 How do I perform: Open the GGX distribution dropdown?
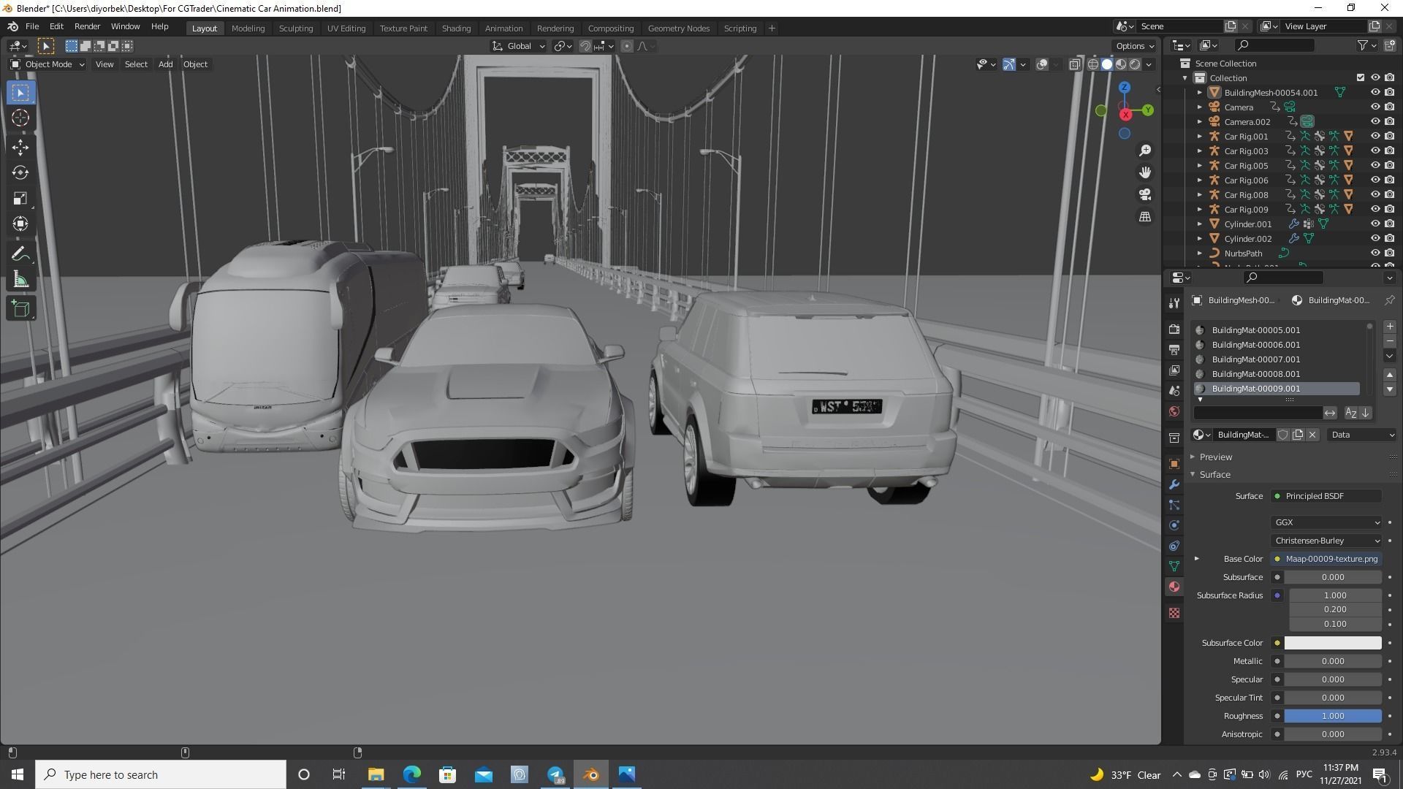pyautogui.click(x=1326, y=522)
